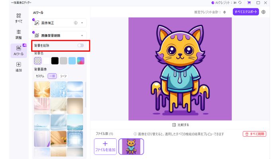Switch to the シーン background tab

click(x=63, y=76)
